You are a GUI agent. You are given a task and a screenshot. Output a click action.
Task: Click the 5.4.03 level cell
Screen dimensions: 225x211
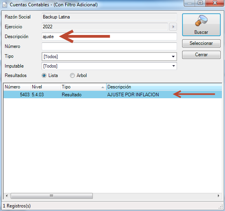click(x=38, y=95)
